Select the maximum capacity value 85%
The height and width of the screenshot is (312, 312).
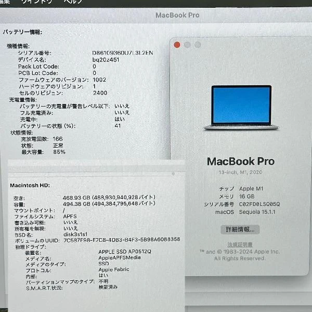point(59,152)
